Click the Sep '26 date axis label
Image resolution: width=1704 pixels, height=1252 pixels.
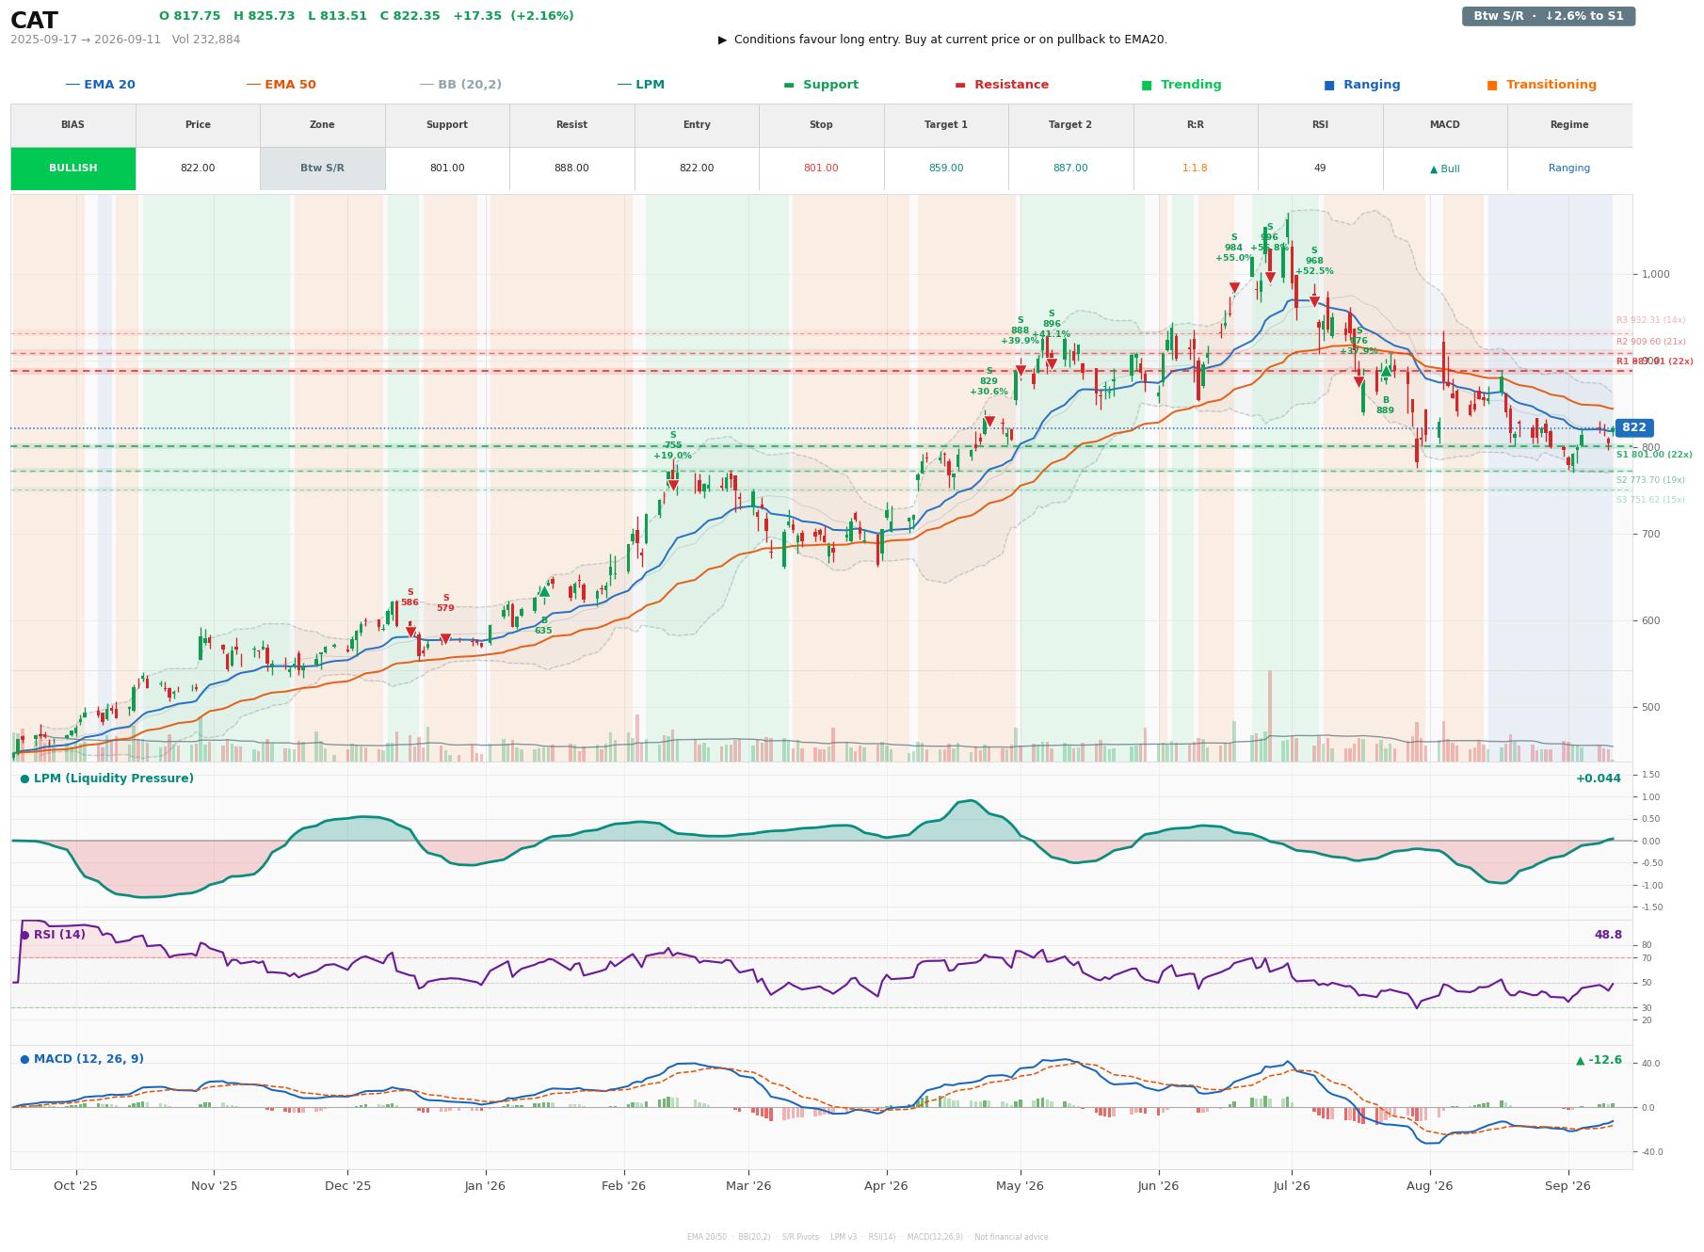click(1567, 1186)
